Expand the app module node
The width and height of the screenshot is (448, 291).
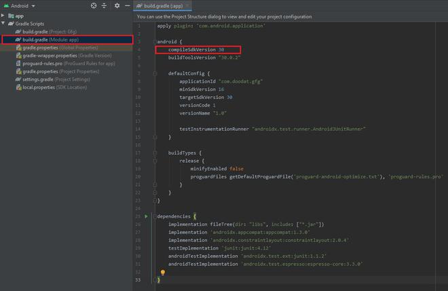3,16
